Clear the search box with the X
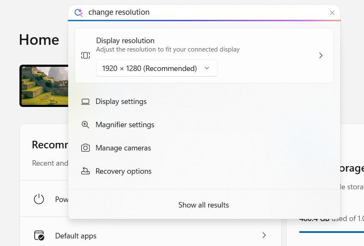This screenshot has height=246, width=364. pyautogui.click(x=332, y=13)
